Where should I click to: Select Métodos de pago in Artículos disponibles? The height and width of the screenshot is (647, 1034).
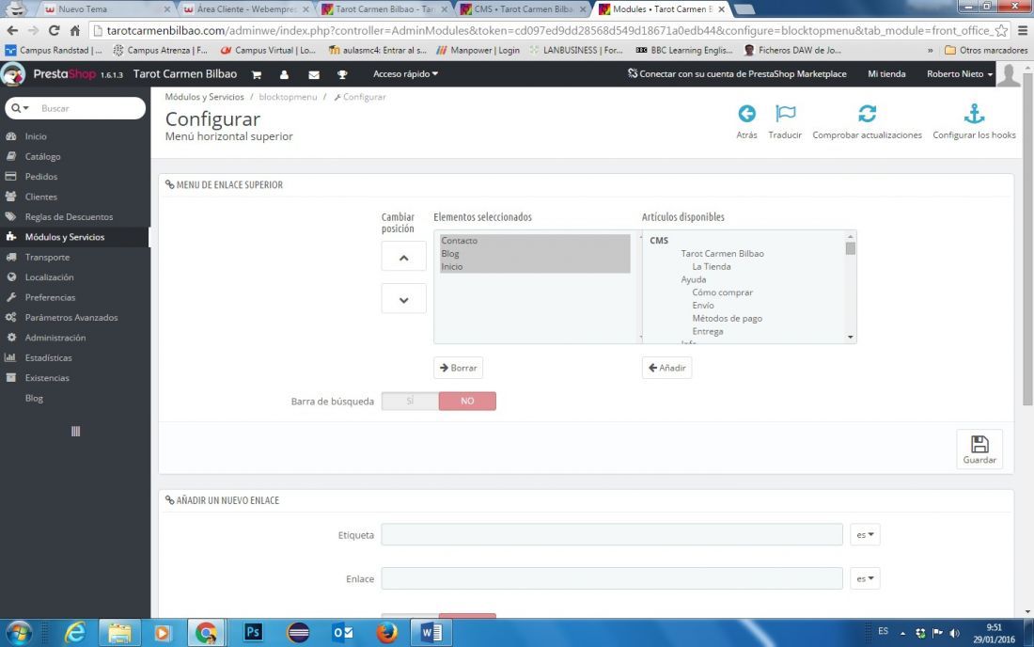[x=727, y=319]
